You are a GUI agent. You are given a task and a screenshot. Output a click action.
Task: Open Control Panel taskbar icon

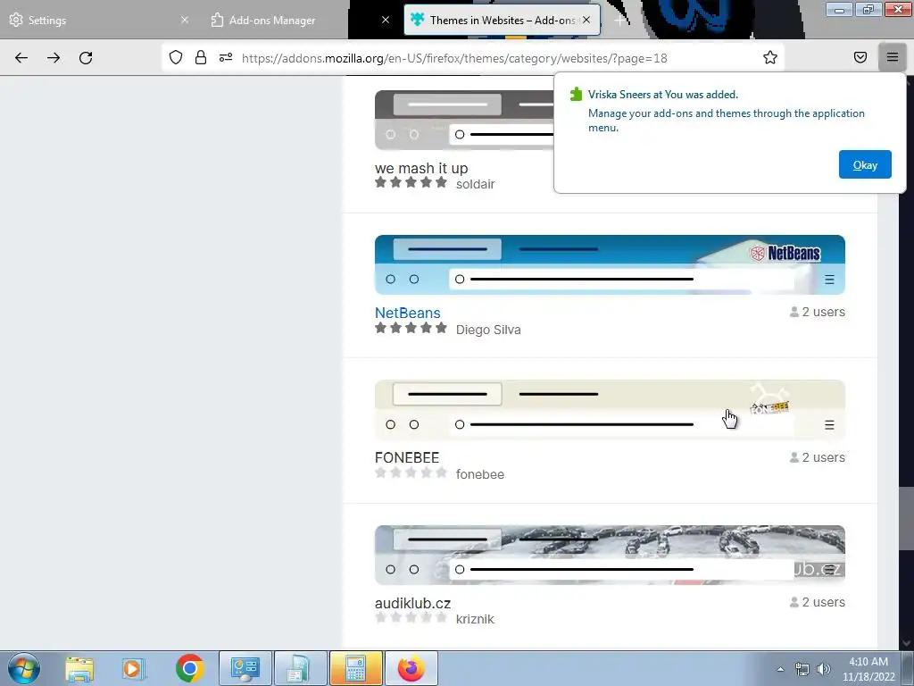245,668
